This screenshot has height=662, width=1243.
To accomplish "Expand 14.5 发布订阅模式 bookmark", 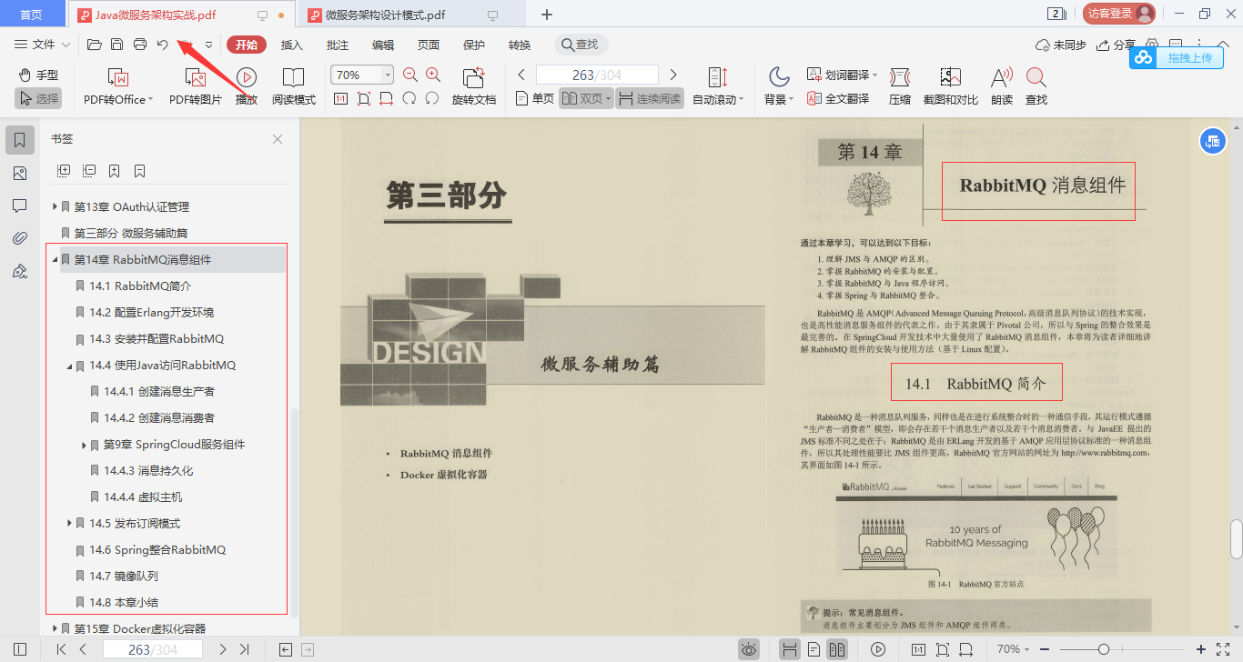I will (69, 524).
